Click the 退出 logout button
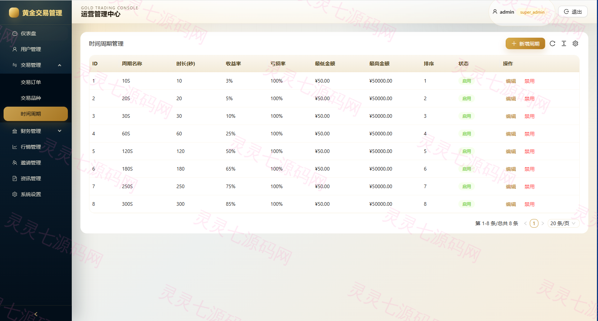The image size is (598, 321). pyautogui.click(x=573, y=12)
